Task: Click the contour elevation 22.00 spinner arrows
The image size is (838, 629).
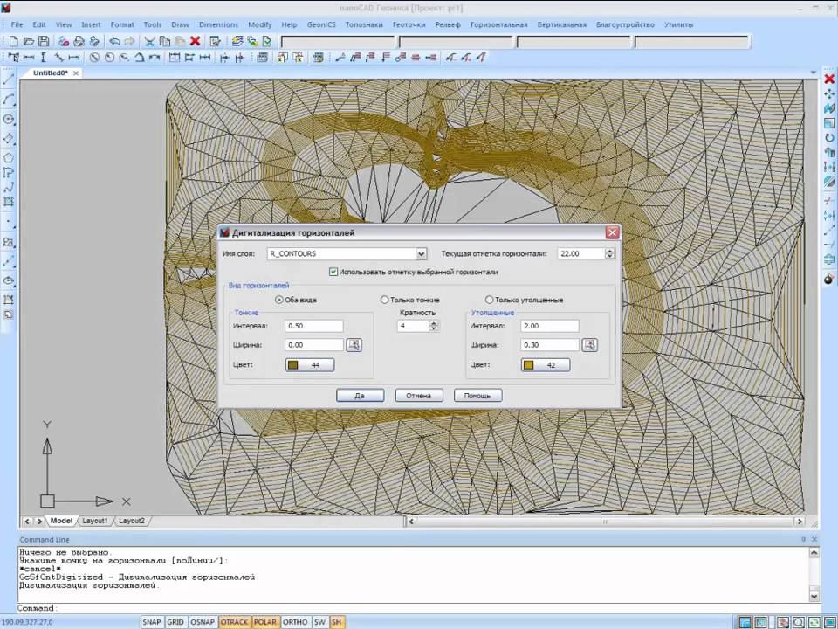Action: (x=609, y=253)
